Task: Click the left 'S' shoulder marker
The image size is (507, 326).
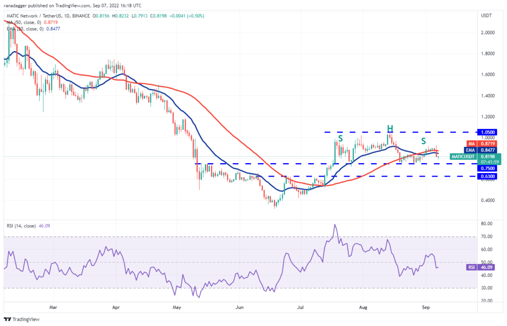Action: (341, 139)
